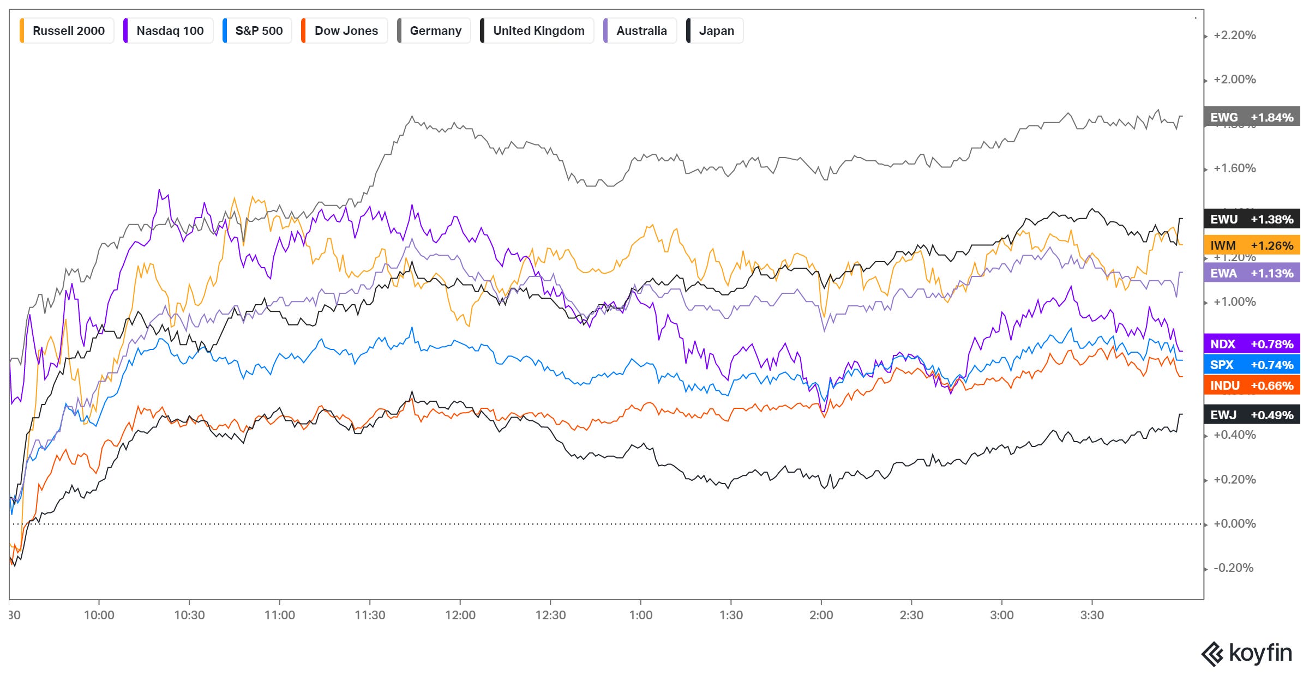The image size is (1309, 676).
Task: Click the 2:00 time axis label
Action: [x=821, y=615]
